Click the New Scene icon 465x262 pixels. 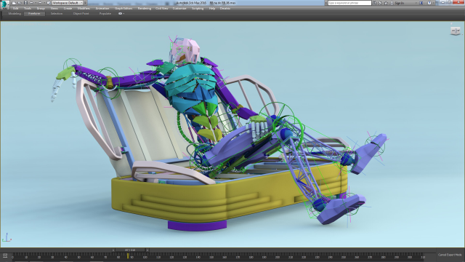(x=14, y=3)
